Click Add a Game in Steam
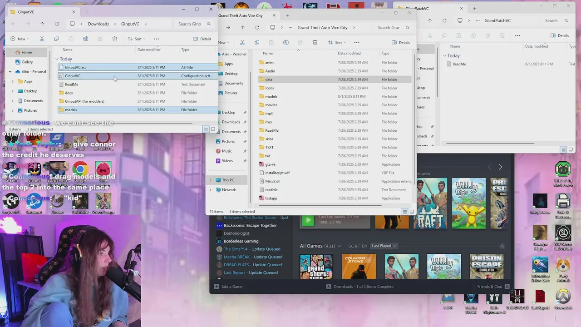 click(228, 287)
